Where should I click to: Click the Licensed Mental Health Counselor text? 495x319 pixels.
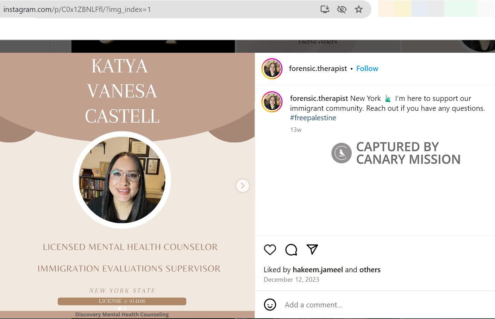pyautogui.click(x=130, y=247)
